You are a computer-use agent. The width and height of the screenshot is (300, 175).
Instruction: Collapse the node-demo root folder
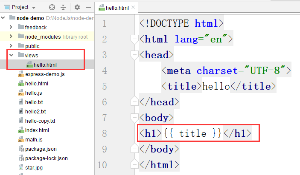(3, 18)
